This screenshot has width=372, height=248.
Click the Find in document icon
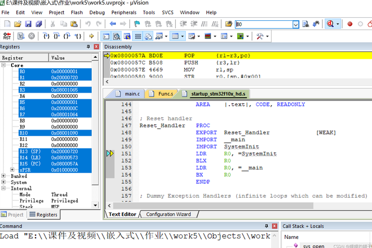click(x=306, y=24)
